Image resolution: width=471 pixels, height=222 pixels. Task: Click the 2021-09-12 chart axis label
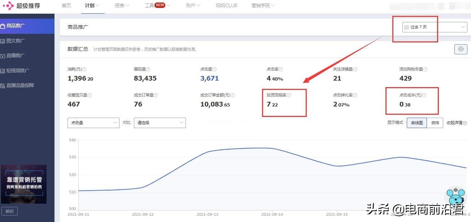pyautogui.click(x=143, y=214)
